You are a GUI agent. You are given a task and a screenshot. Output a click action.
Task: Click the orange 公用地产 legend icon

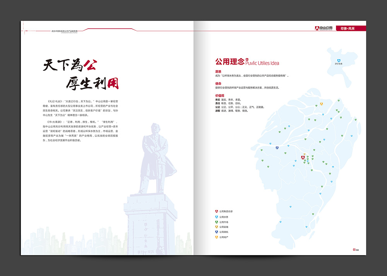[x=216, y=237]
